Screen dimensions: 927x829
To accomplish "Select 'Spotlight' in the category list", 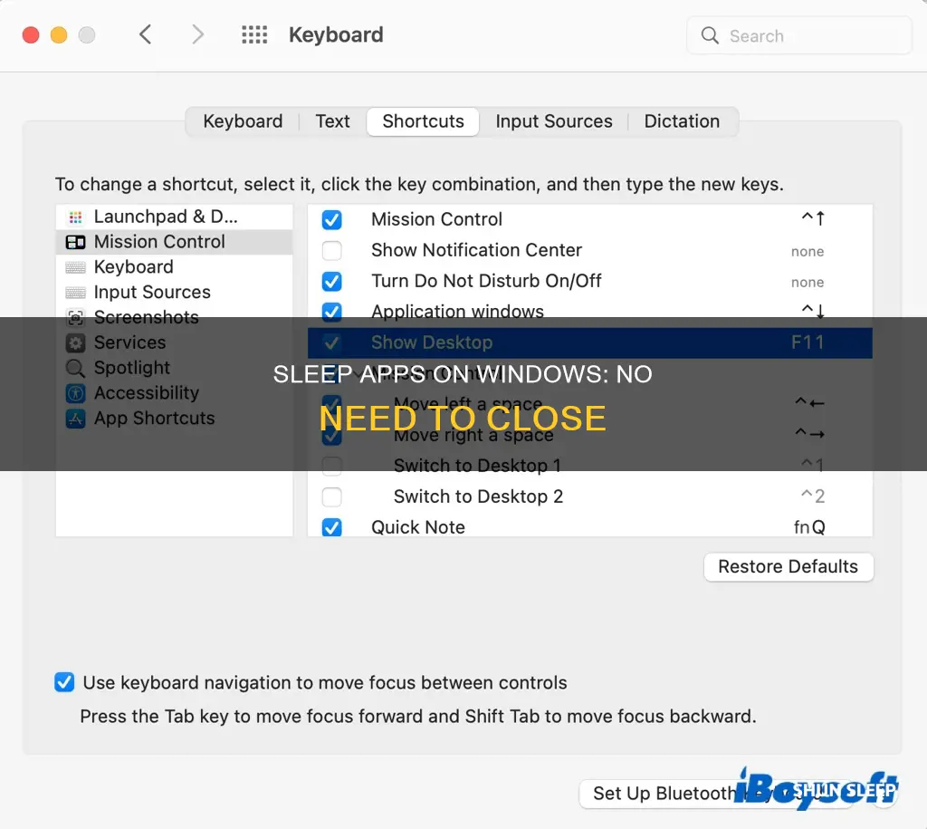I will pos(174,368).
